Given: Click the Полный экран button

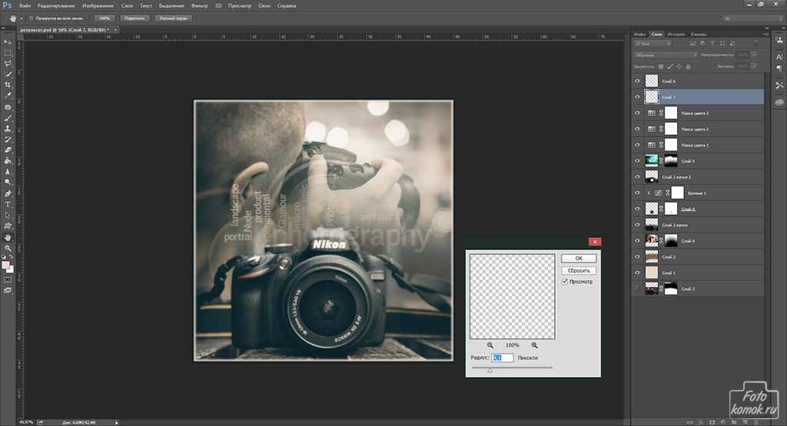Looking at the screenshot, I should point(174,18).
